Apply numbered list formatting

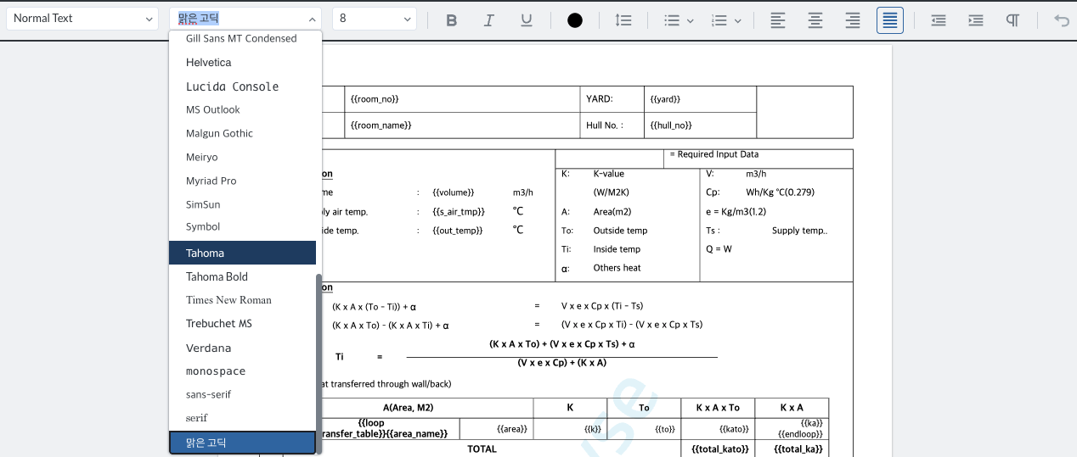pyautogui.click(x=719, y=20)
